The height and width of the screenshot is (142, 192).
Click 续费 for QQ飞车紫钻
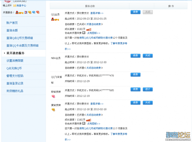(135, 75)
